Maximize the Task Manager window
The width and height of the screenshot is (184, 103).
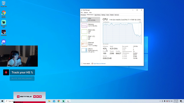point(137,10)
